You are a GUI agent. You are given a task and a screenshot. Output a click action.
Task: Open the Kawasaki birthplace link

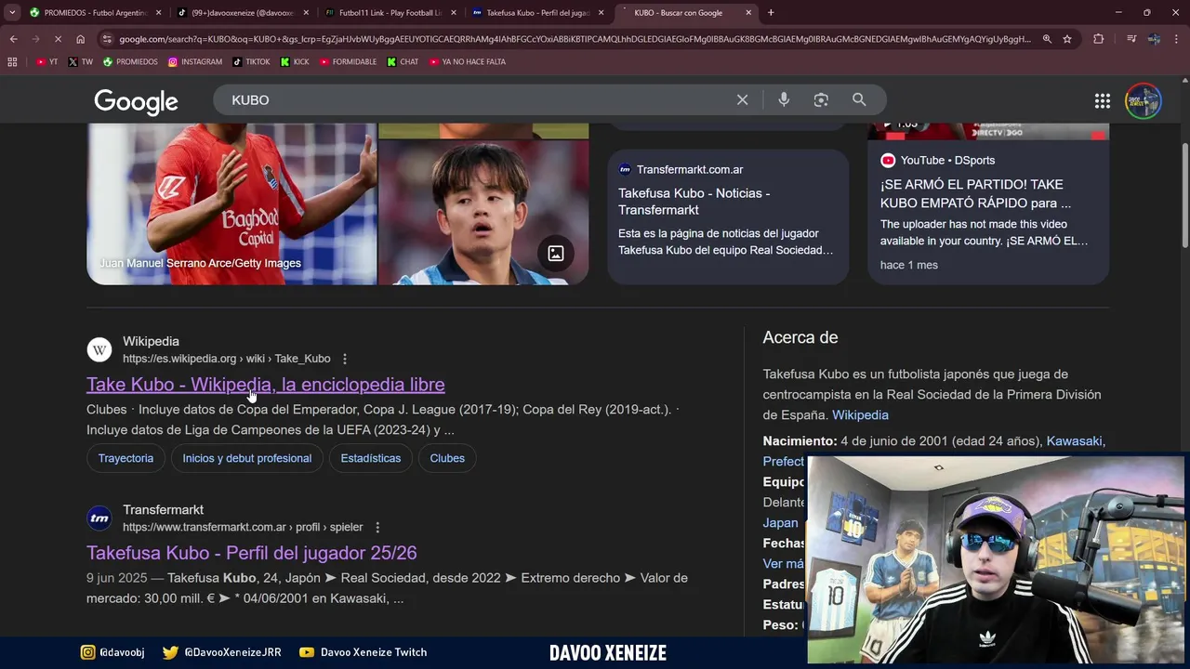(1074, 441)
